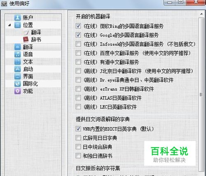The image size is (206, 176).
Task: Enable LEC日英翻译软件 checkbox
Action: coord(78,107)
